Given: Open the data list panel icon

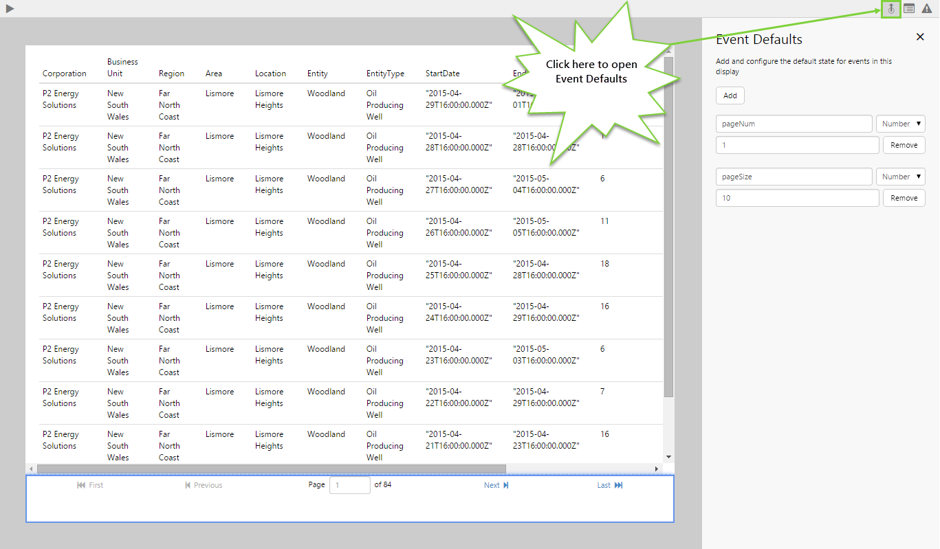Looking at the screenshot, I should tap(909, 9).
